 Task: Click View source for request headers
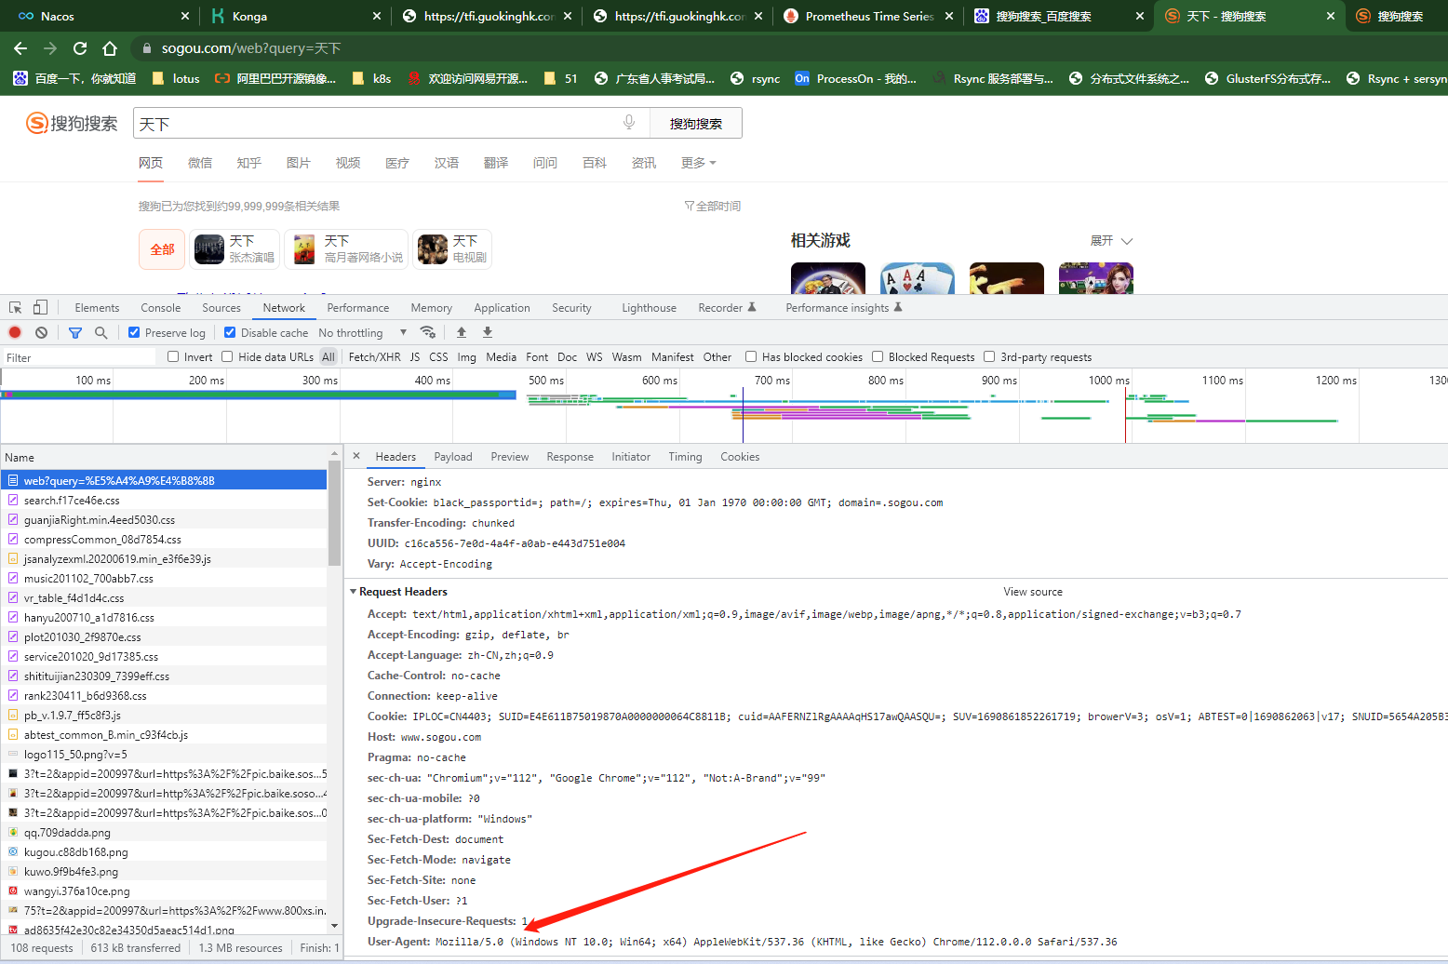(1033, 592)
